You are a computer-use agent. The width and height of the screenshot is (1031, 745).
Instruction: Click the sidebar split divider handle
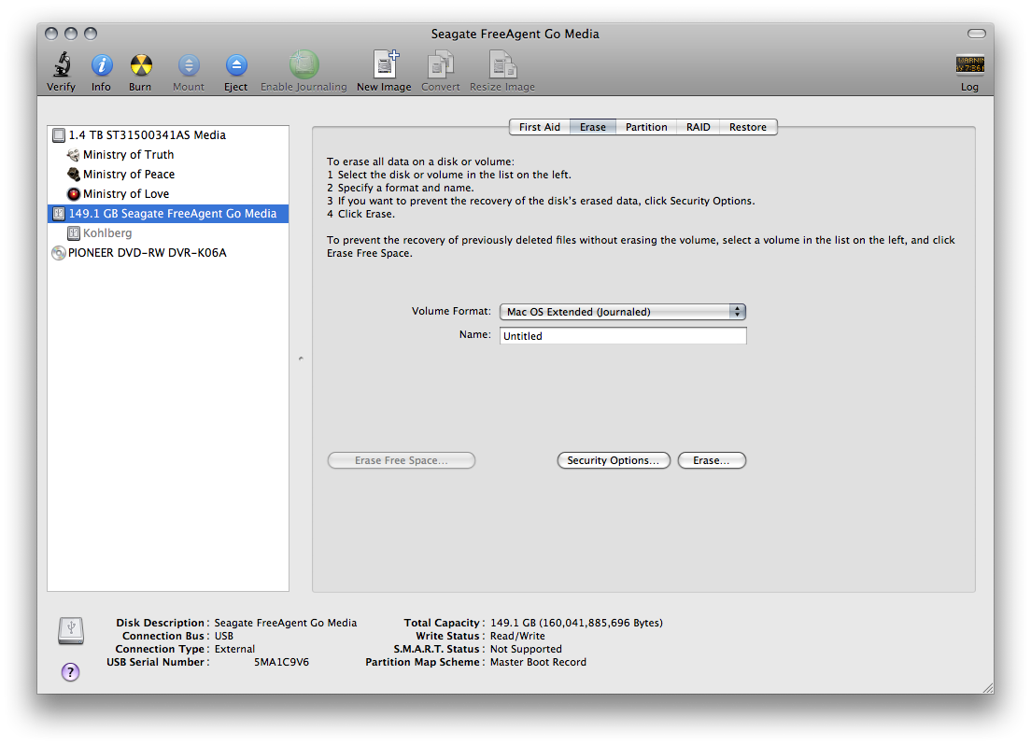[x=301, y=359]
